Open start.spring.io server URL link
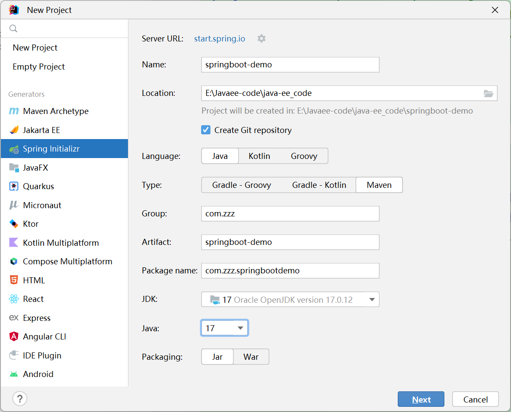Image resolution: width=511 pixels, height=412 pixels. pos(220,38)
